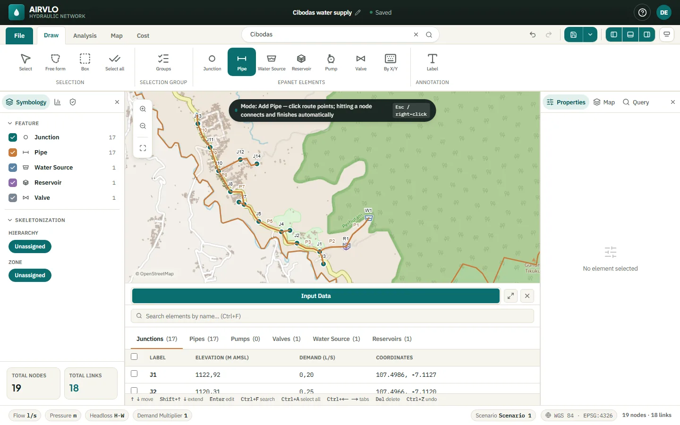
Task: Open the WGS 84 EPSG:4326 selector
Action: (578, 416)
